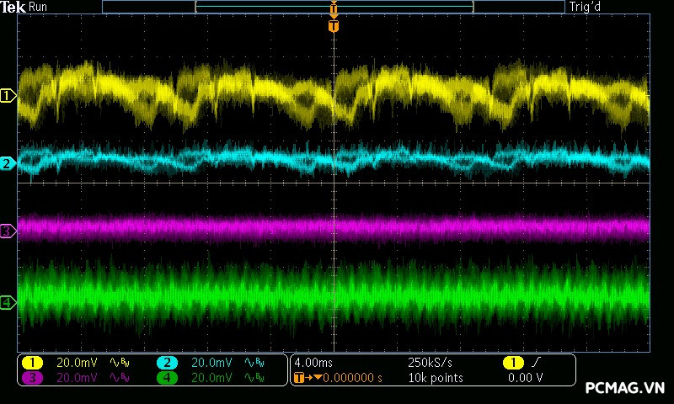Click channel 4 bandwidth limit coupling icon
The image size is (674, 404).
[255, 378]
